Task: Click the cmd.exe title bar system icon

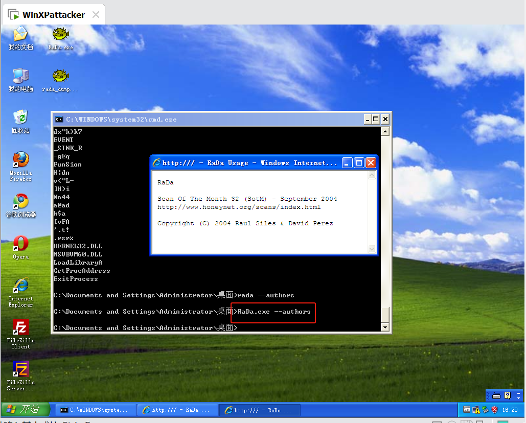Action: pyautogui.click(x=59, y=120)
